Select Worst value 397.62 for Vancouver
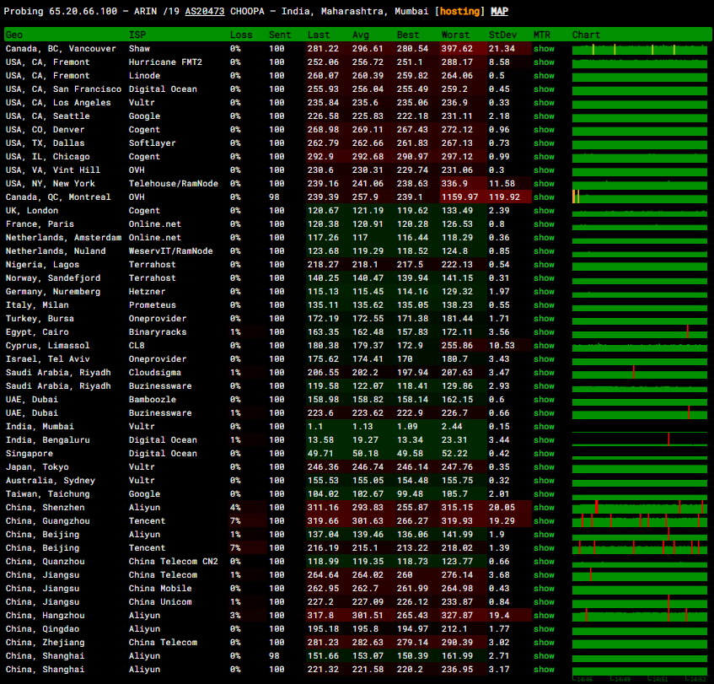 [x=457, y=49]
